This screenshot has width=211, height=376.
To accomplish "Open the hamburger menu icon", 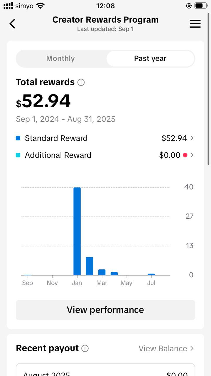I will click(195, 24).
